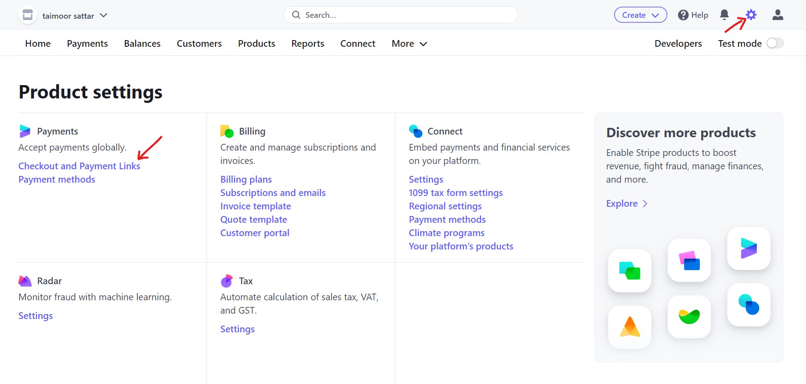Open the settings gear icon
The height and width of the screenshot is (384, 806).
[751, 15]
